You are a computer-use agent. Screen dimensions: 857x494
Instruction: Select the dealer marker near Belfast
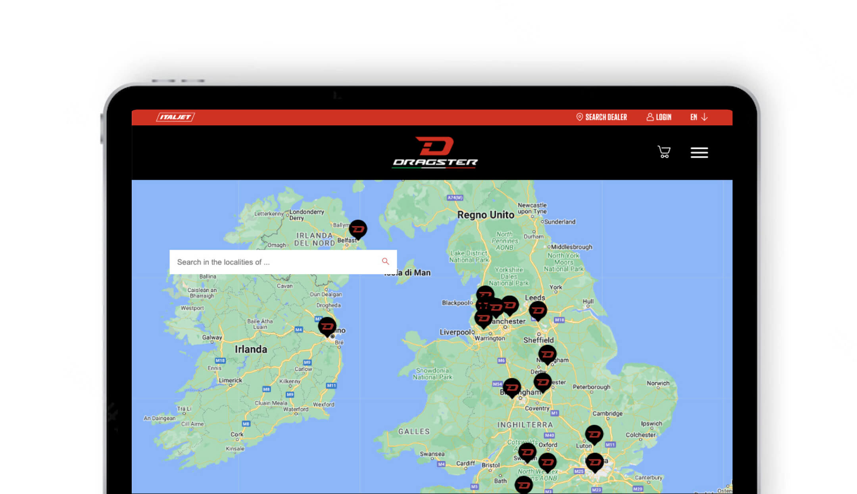point(358,230)
